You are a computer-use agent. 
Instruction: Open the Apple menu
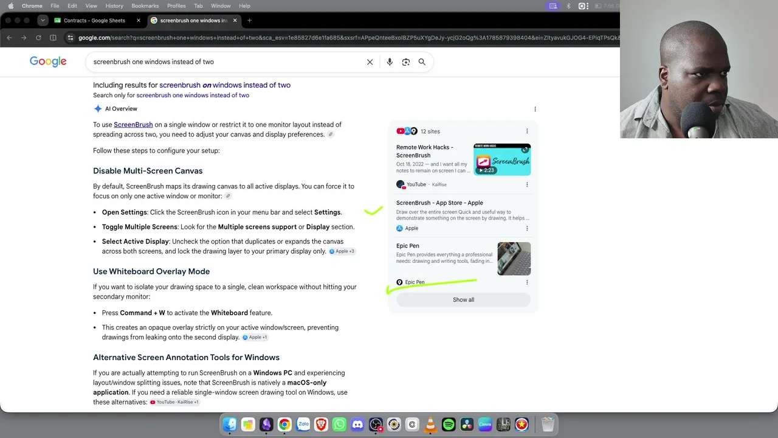coord(10,6)
